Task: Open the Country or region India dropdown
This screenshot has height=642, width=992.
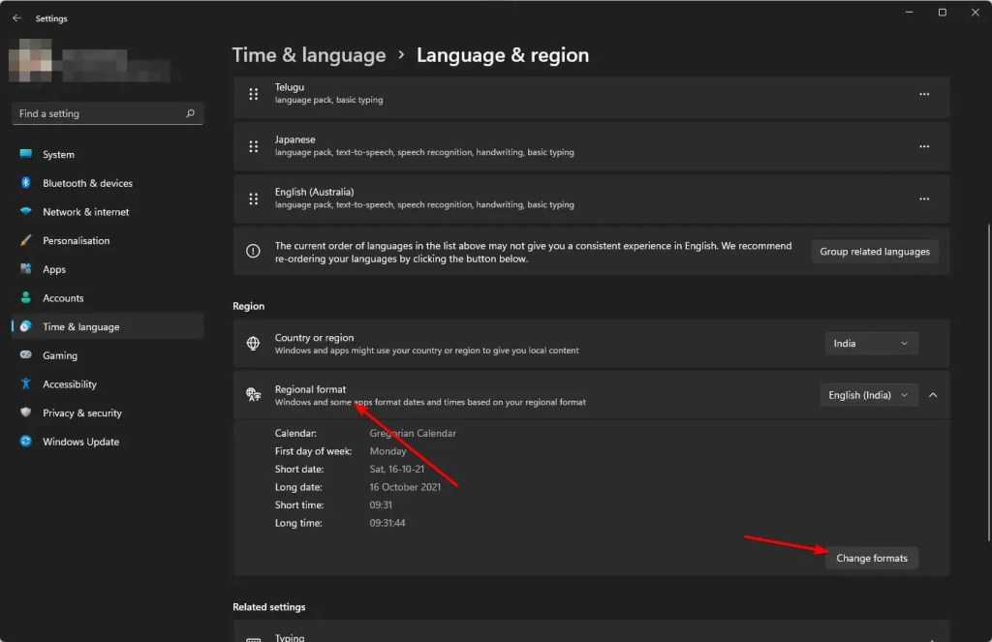Action: (871, 344)
